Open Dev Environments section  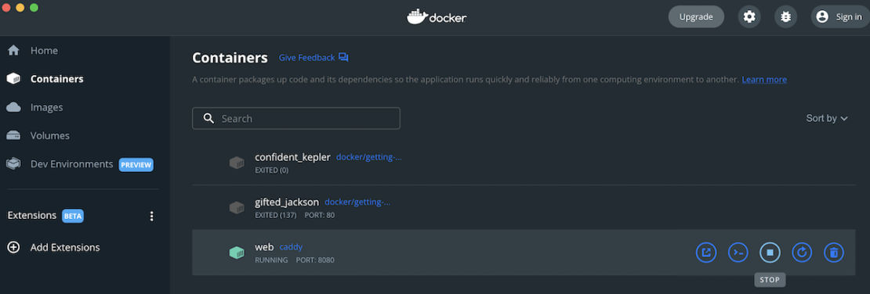coord(71,164)
